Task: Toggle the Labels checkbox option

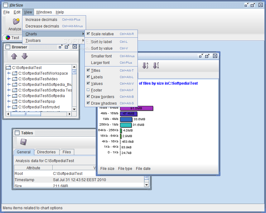Action: (88, 77)
